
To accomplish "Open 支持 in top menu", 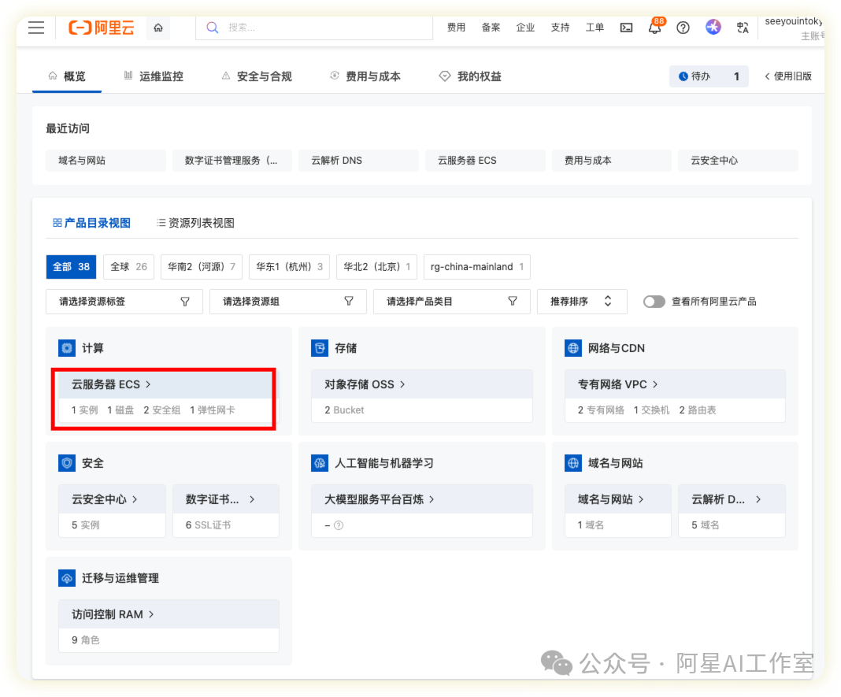I will [x=560, y=28].
